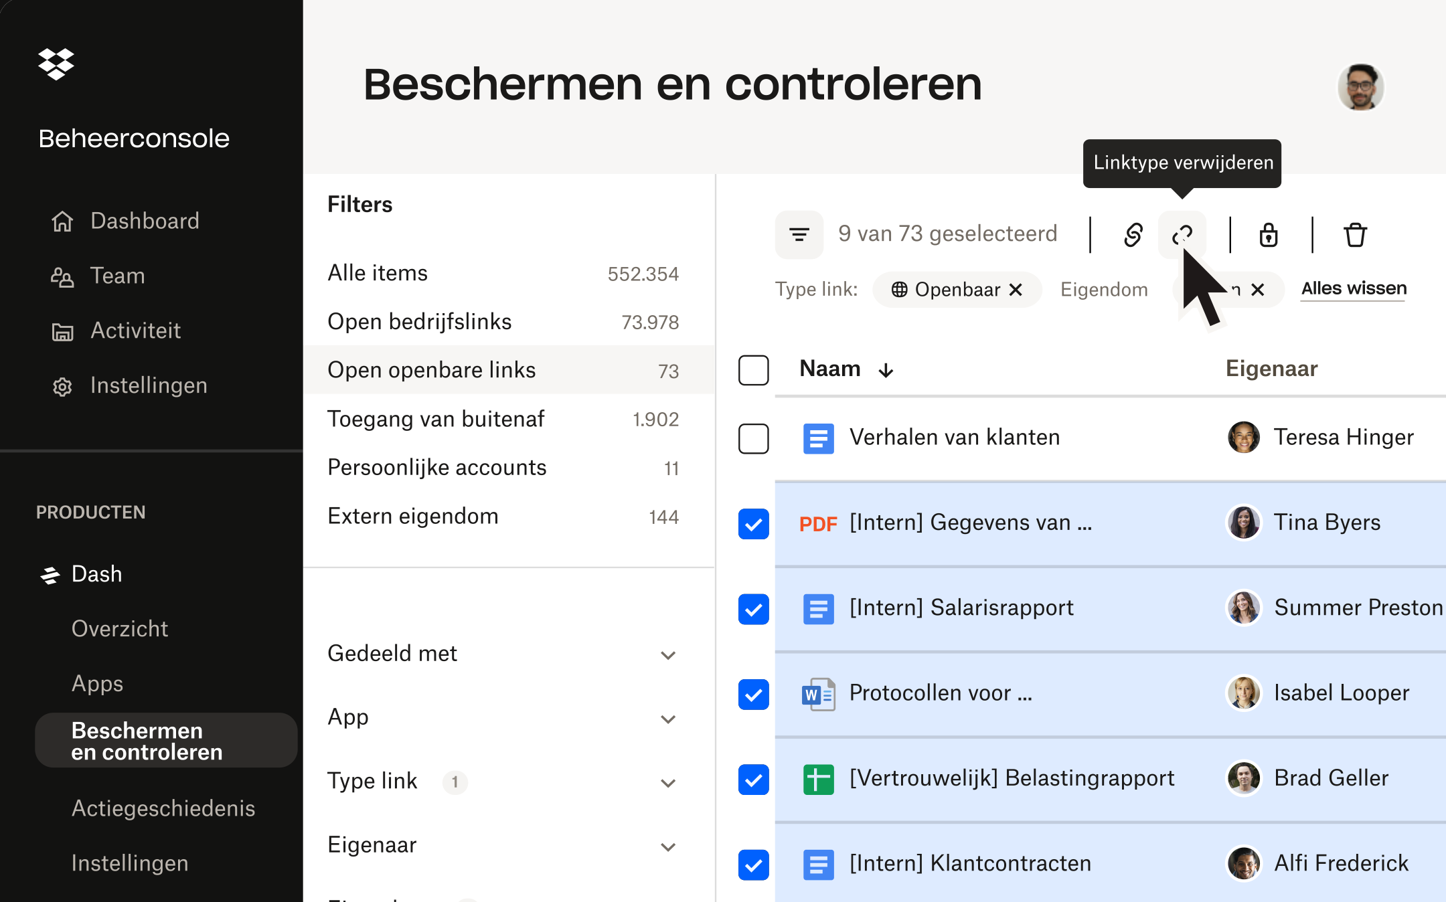Click the globe icon in Openbaar chip

pyautogui.click(x=899, y=289)
